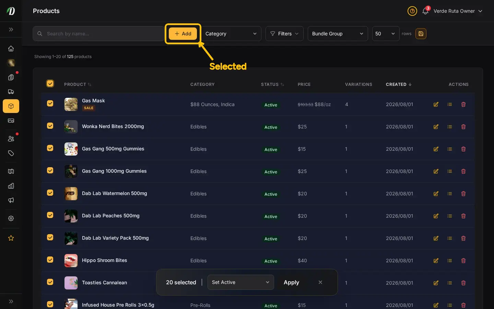
Task: Open Verde Ruta Owner account menu
Action: click(458, 11)
